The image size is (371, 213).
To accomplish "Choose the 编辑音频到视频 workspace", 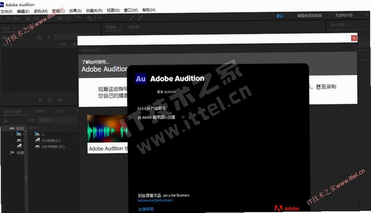I will (309, 16).
